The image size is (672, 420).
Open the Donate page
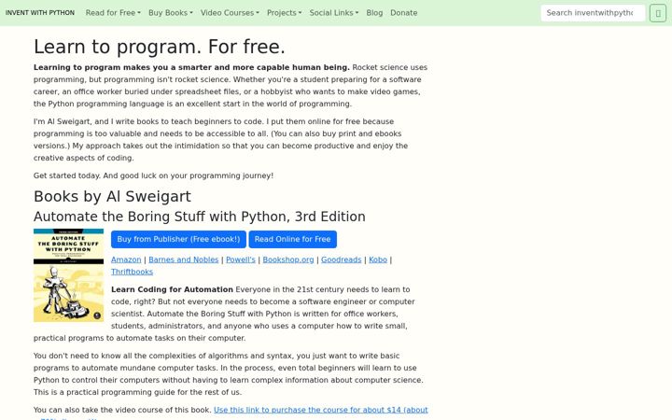[404, 13]
